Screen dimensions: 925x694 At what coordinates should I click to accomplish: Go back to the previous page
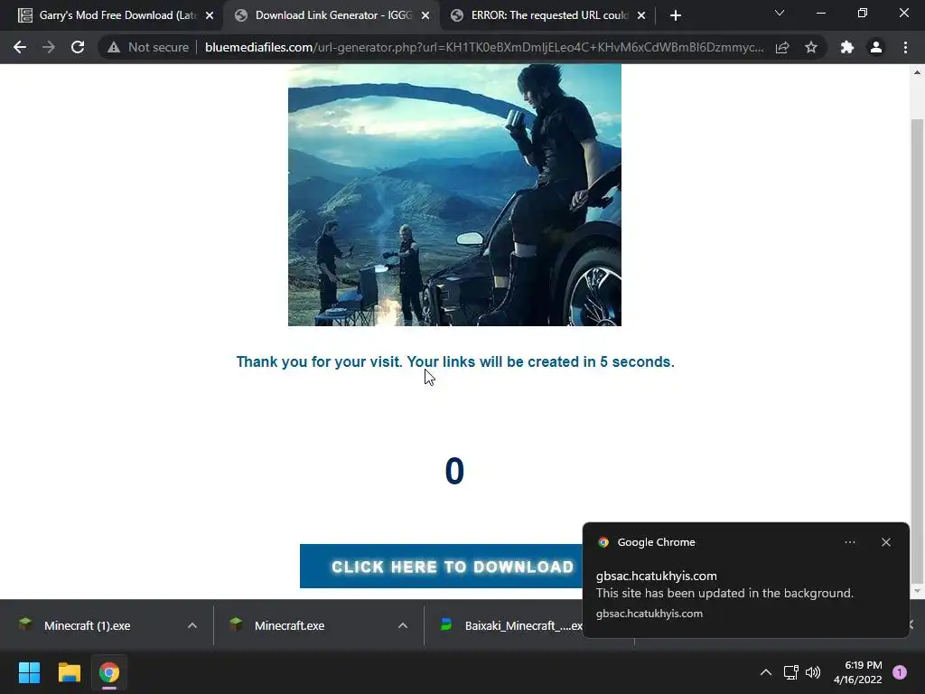[20, 47]
